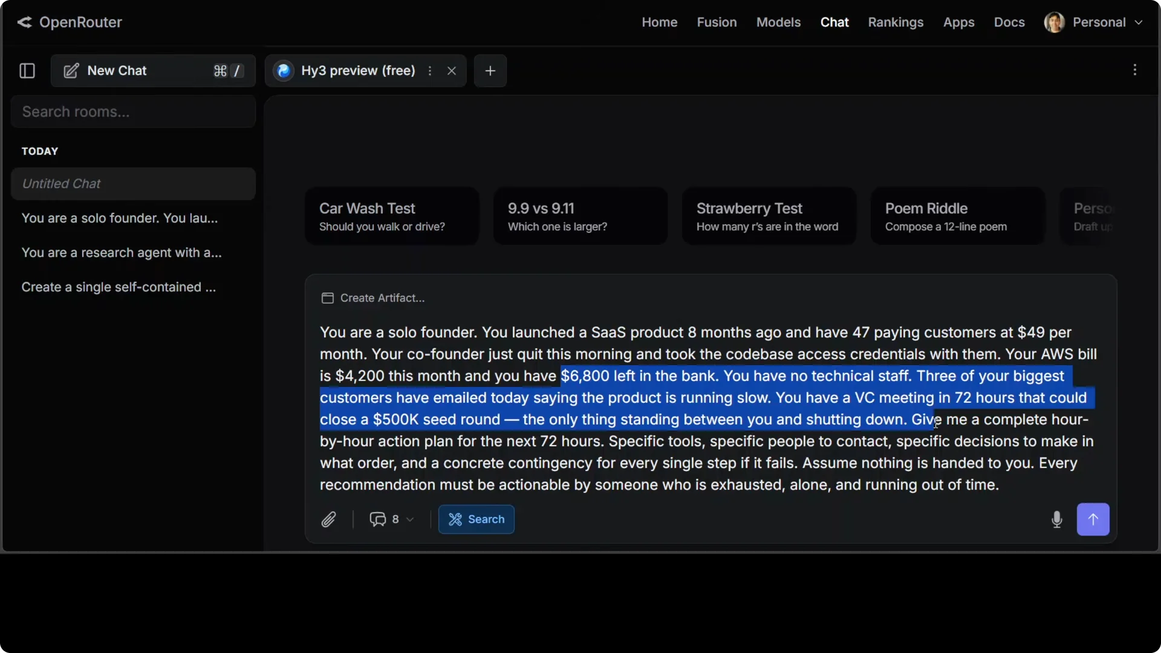Click the OpenRouter brand name text
1161x653 pixels.
coord(80,22)
